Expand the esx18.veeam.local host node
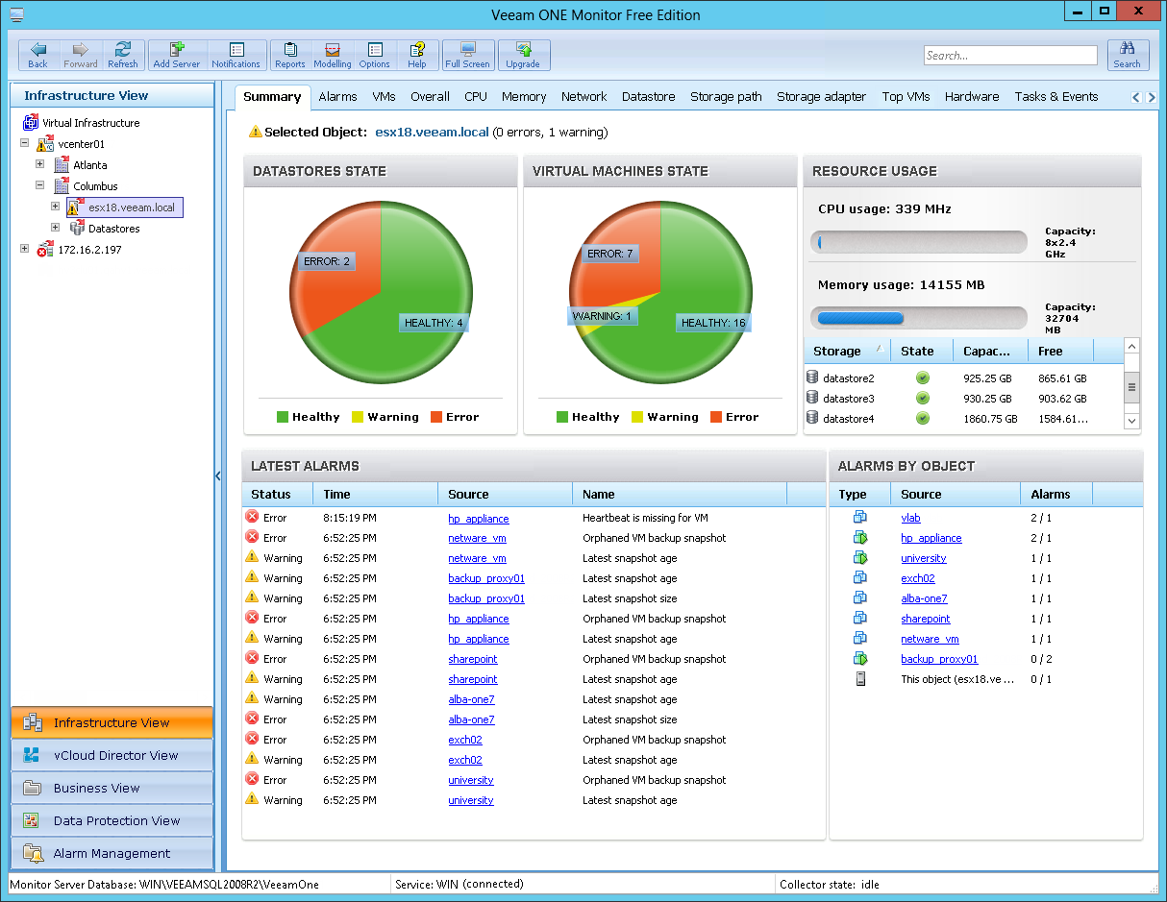The width and height of the screenshot is (1167, 902). coord(56,207)
